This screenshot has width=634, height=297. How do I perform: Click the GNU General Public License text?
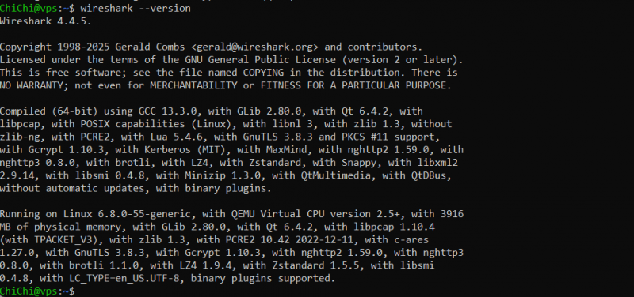pyautogui.click(x=254, y=60)
